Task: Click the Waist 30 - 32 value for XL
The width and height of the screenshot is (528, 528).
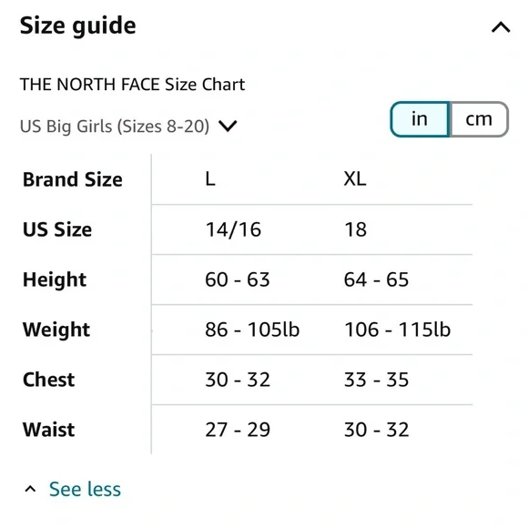Action: tap(377, 430)
